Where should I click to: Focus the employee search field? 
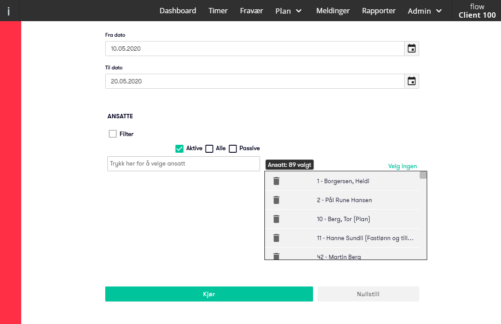pyautogui.click(x=184, y=164)
